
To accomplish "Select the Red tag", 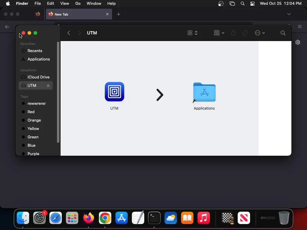I will (x=36, y=112).
